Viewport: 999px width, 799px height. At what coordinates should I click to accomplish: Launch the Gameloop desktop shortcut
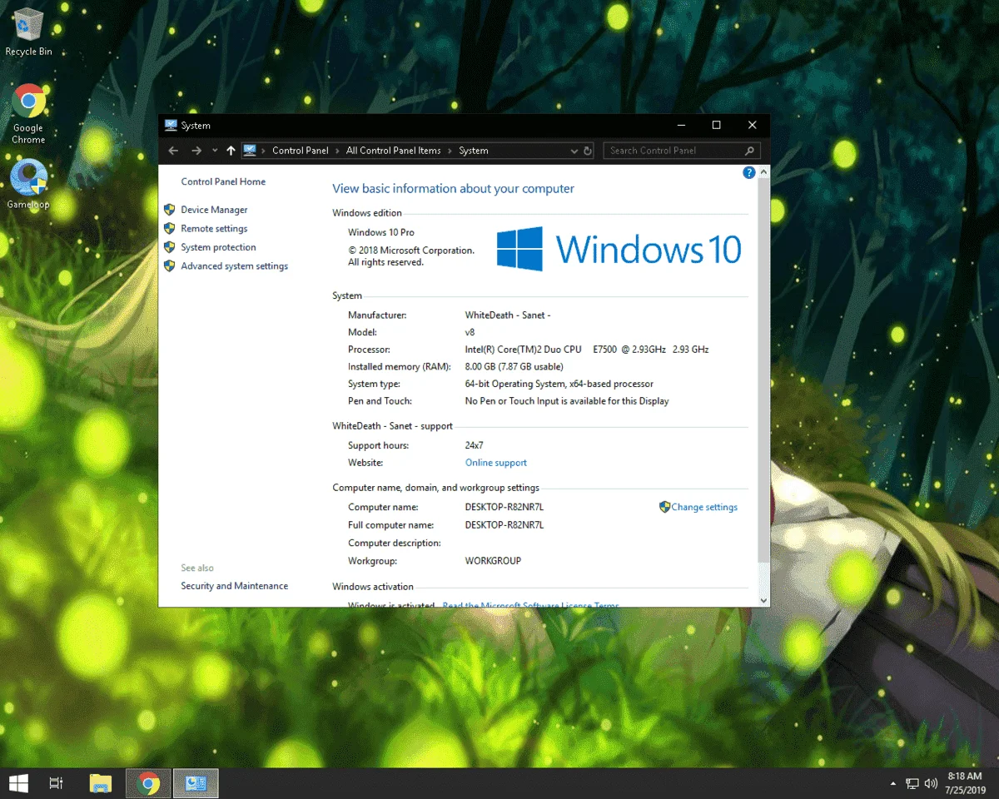(x=28, y=183)
